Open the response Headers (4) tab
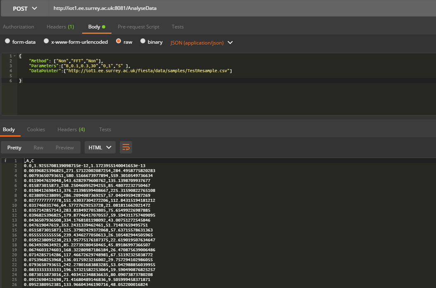Screen dimensions: 436x288 (71, 130)
